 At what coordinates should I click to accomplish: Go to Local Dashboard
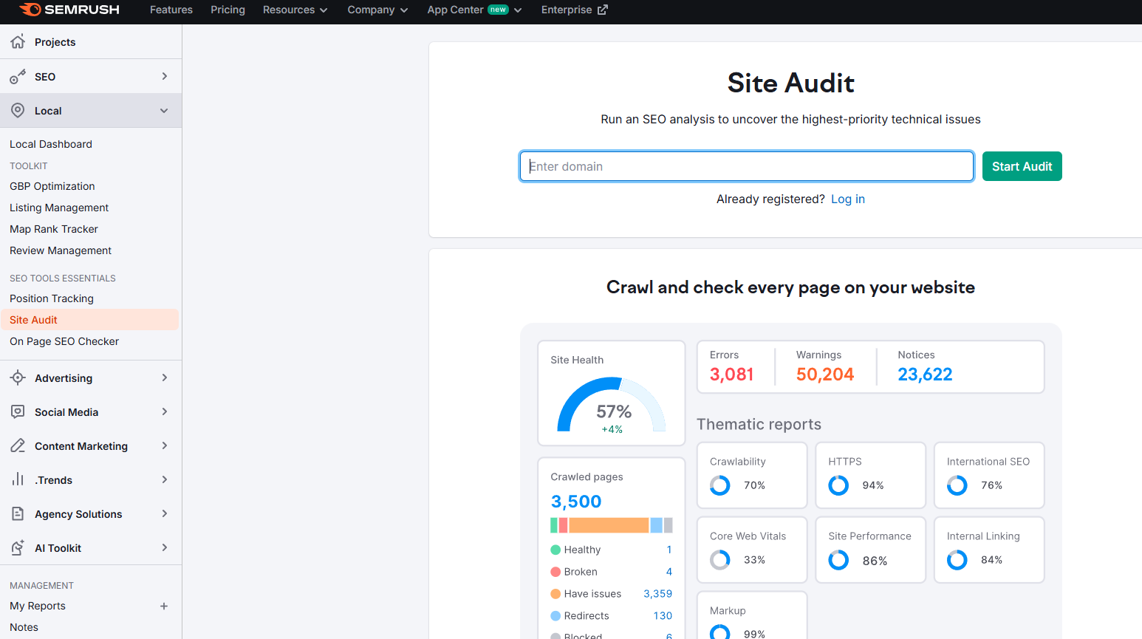tap(51, 144)
